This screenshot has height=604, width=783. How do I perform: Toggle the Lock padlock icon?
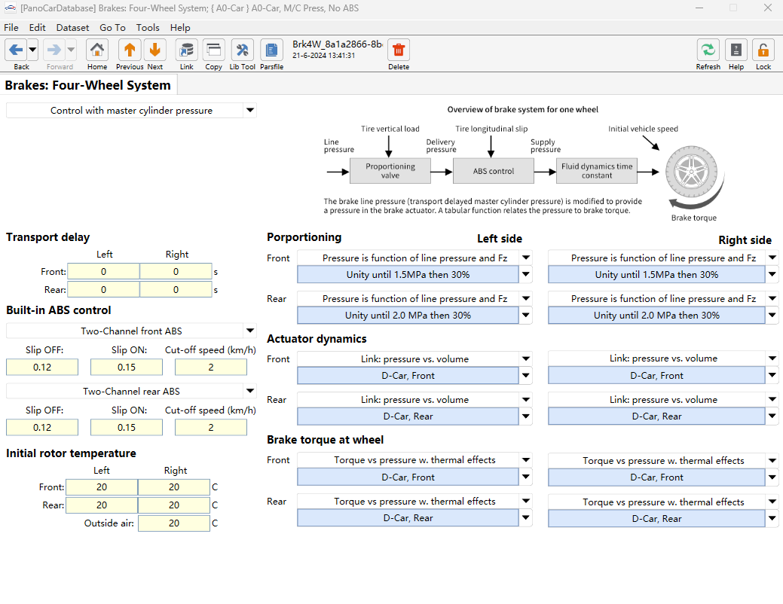763,50
